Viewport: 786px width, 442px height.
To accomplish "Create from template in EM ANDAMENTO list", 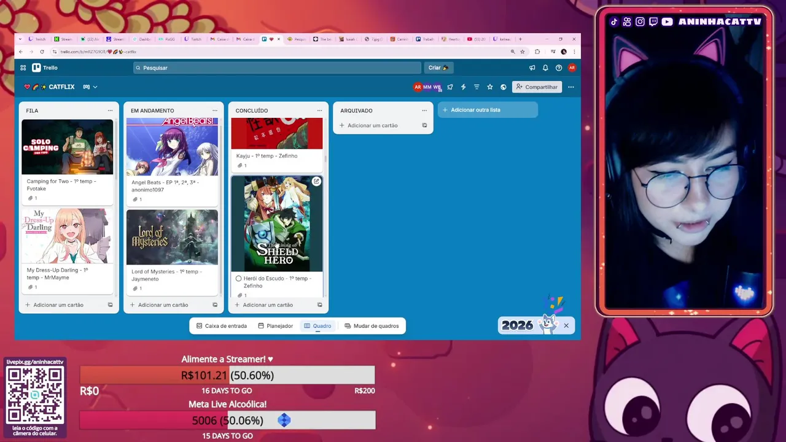I will pyautogui.click(x=215, y=304).
